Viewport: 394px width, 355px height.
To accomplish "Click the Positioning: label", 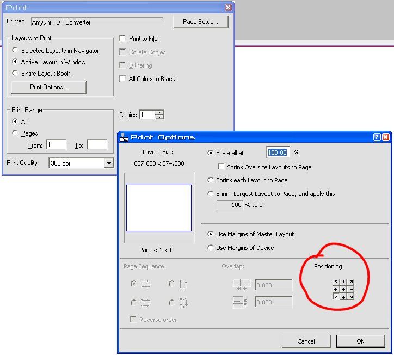I will coord(329,266).
